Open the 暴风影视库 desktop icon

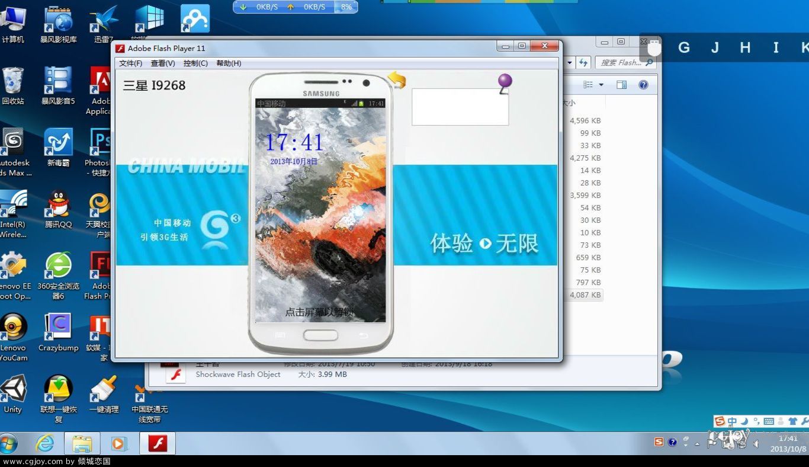tap(59, 25)
